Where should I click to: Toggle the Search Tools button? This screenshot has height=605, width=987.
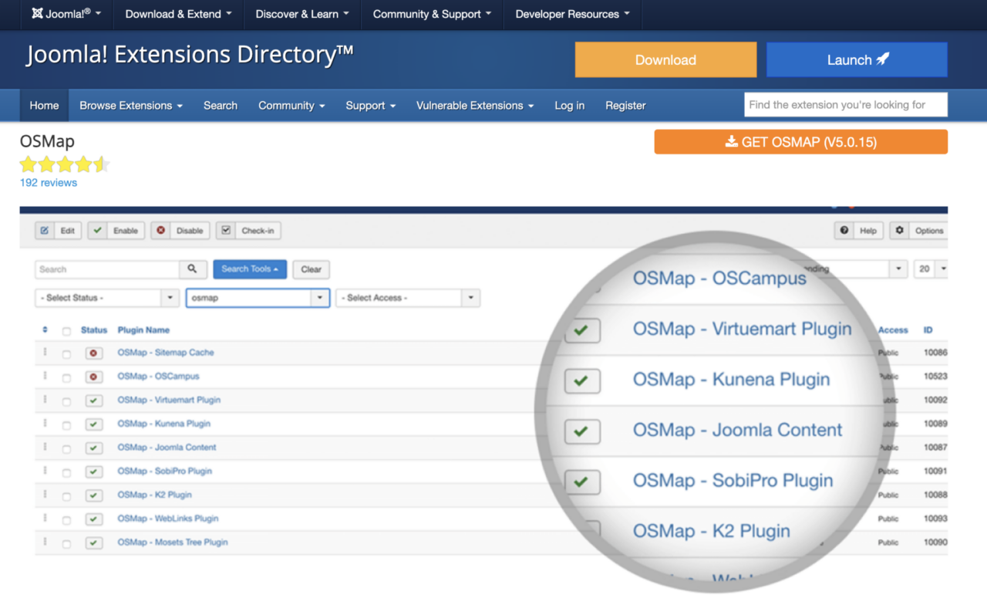click(250, 269)
